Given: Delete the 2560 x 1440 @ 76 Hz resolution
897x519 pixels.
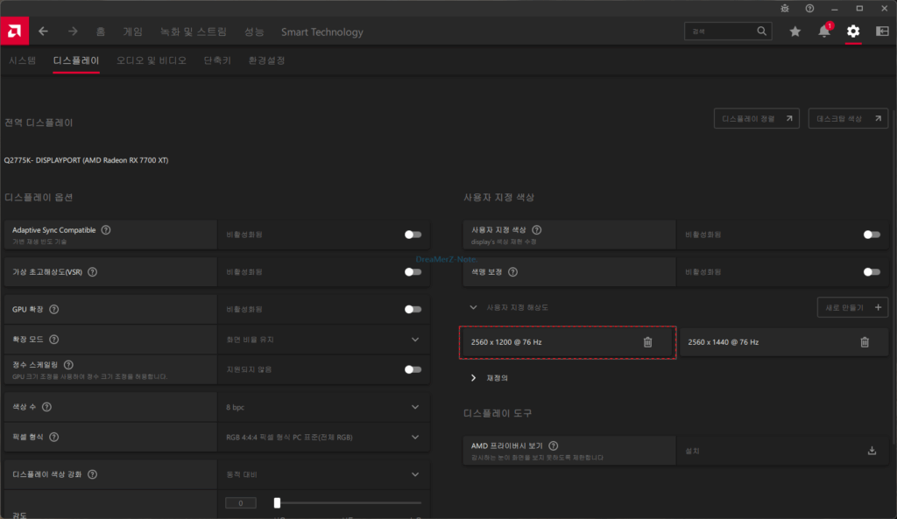Looking at the screenshot, I should point(865,342).
